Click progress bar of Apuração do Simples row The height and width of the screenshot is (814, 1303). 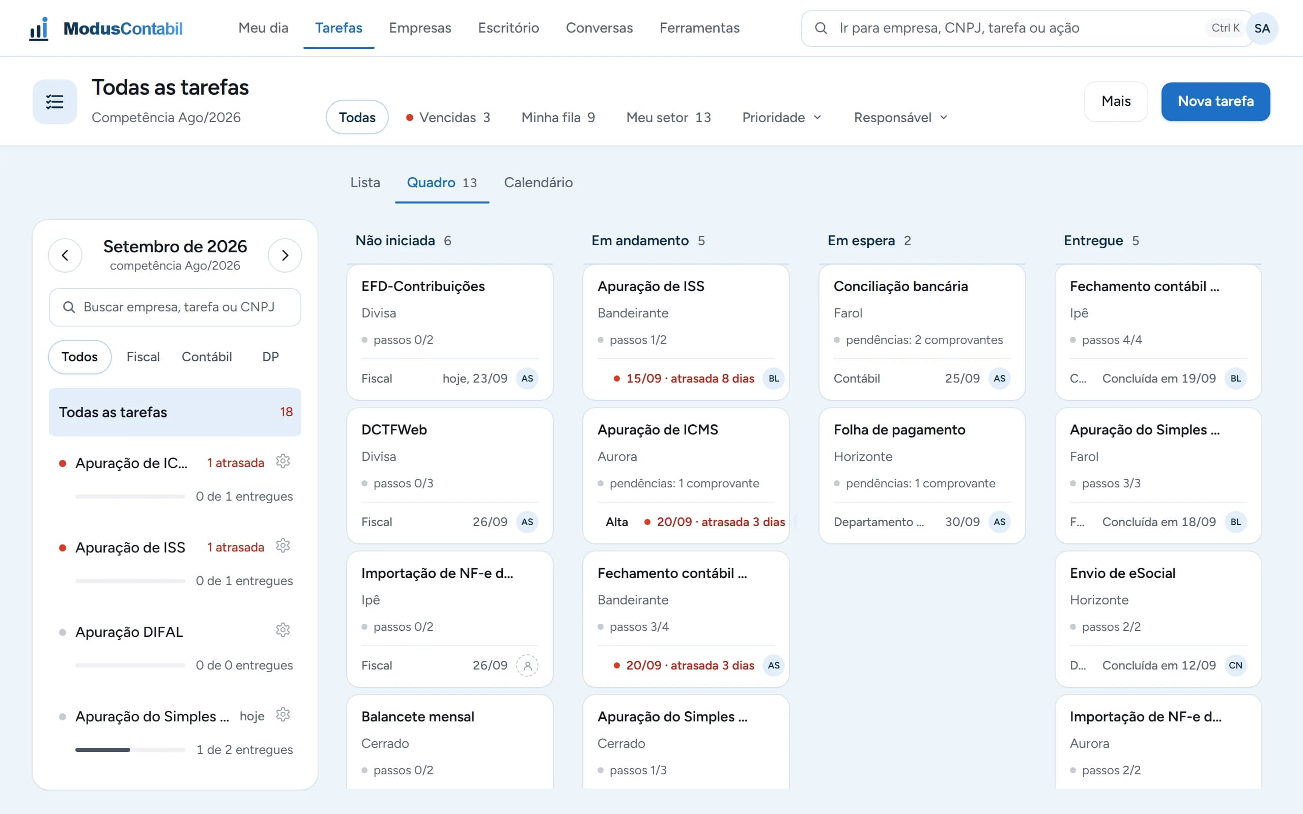(130, 749)
